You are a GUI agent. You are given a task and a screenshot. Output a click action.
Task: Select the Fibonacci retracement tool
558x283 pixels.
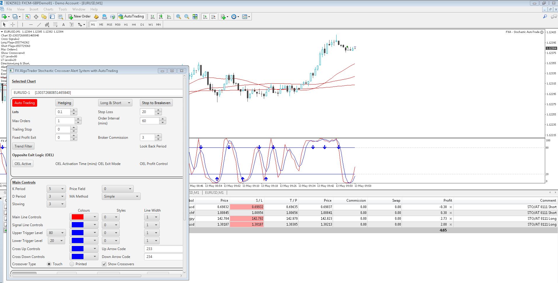(x=55, y=24)
